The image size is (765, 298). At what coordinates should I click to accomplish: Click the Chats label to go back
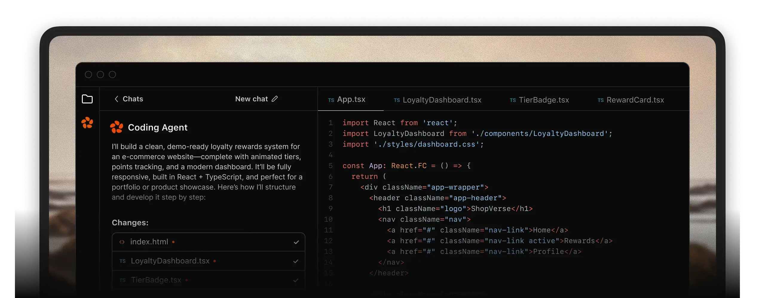click(133, 99)
